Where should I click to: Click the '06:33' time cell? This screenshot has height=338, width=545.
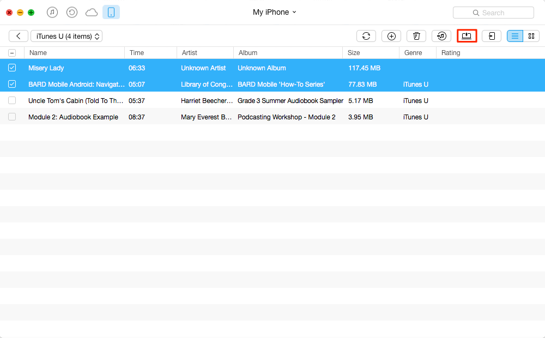pyautogui.click(x=137, y=68)
